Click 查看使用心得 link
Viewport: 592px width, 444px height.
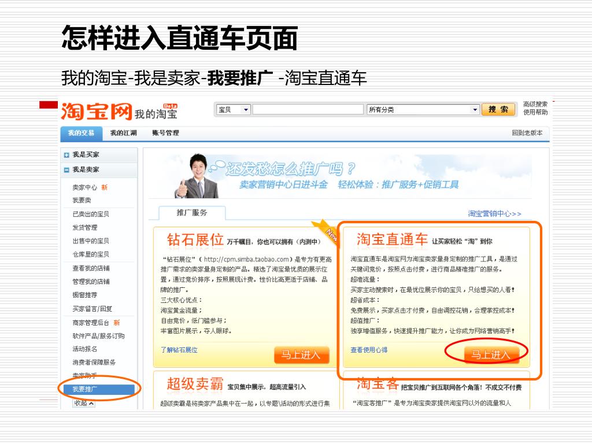point(369,350)
